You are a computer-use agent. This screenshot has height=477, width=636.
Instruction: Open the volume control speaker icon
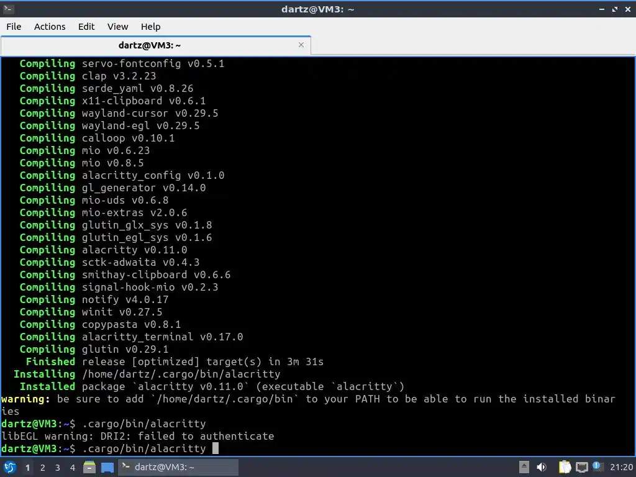pyautogui.click(x=542, y=467)
